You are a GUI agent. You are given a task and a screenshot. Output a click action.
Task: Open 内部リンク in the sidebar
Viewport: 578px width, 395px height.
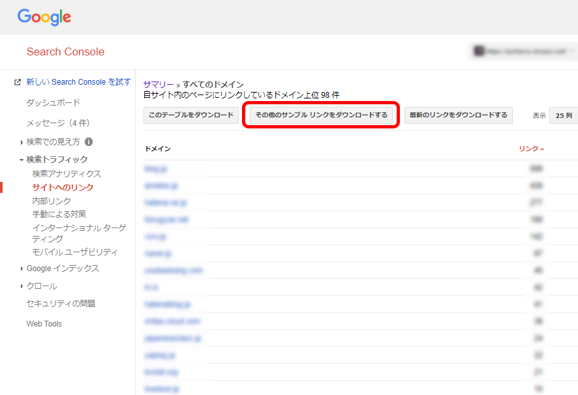(52, 201)
